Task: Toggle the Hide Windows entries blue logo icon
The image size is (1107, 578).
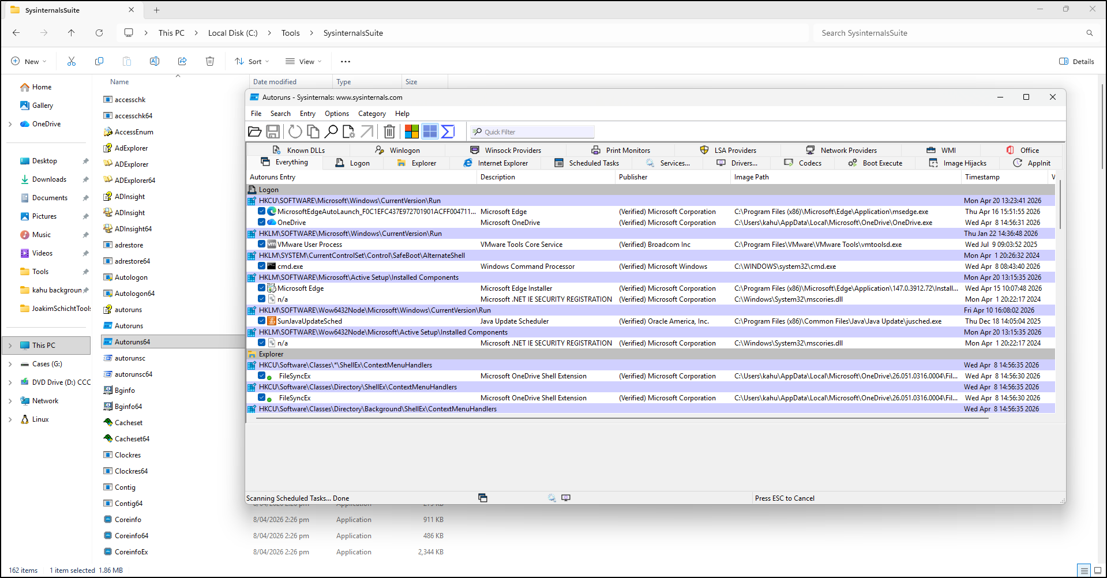Action: click(x=430, y=132)
